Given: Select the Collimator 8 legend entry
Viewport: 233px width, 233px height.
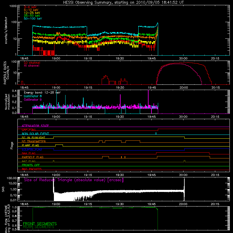Looking at the screenshot, I should pyautogui.click(x=33, y=96).
